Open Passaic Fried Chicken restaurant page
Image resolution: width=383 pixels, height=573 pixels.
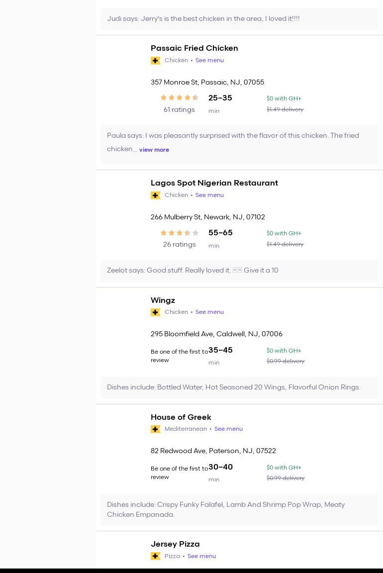click(x=194, y=48)
